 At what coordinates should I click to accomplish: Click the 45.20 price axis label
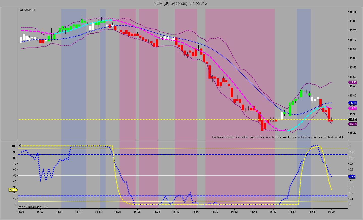coord(353,132)
